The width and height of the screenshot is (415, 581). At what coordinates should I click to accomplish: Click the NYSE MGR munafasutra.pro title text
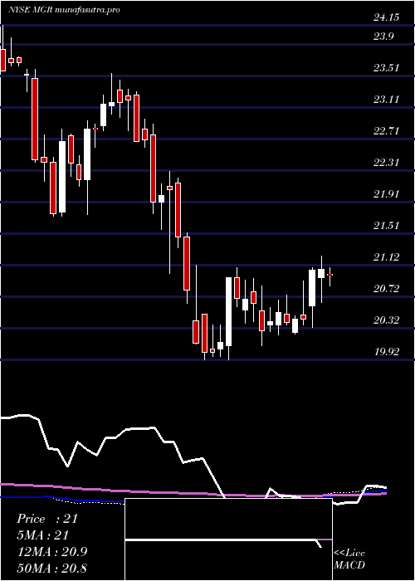[x=64, y=10]
